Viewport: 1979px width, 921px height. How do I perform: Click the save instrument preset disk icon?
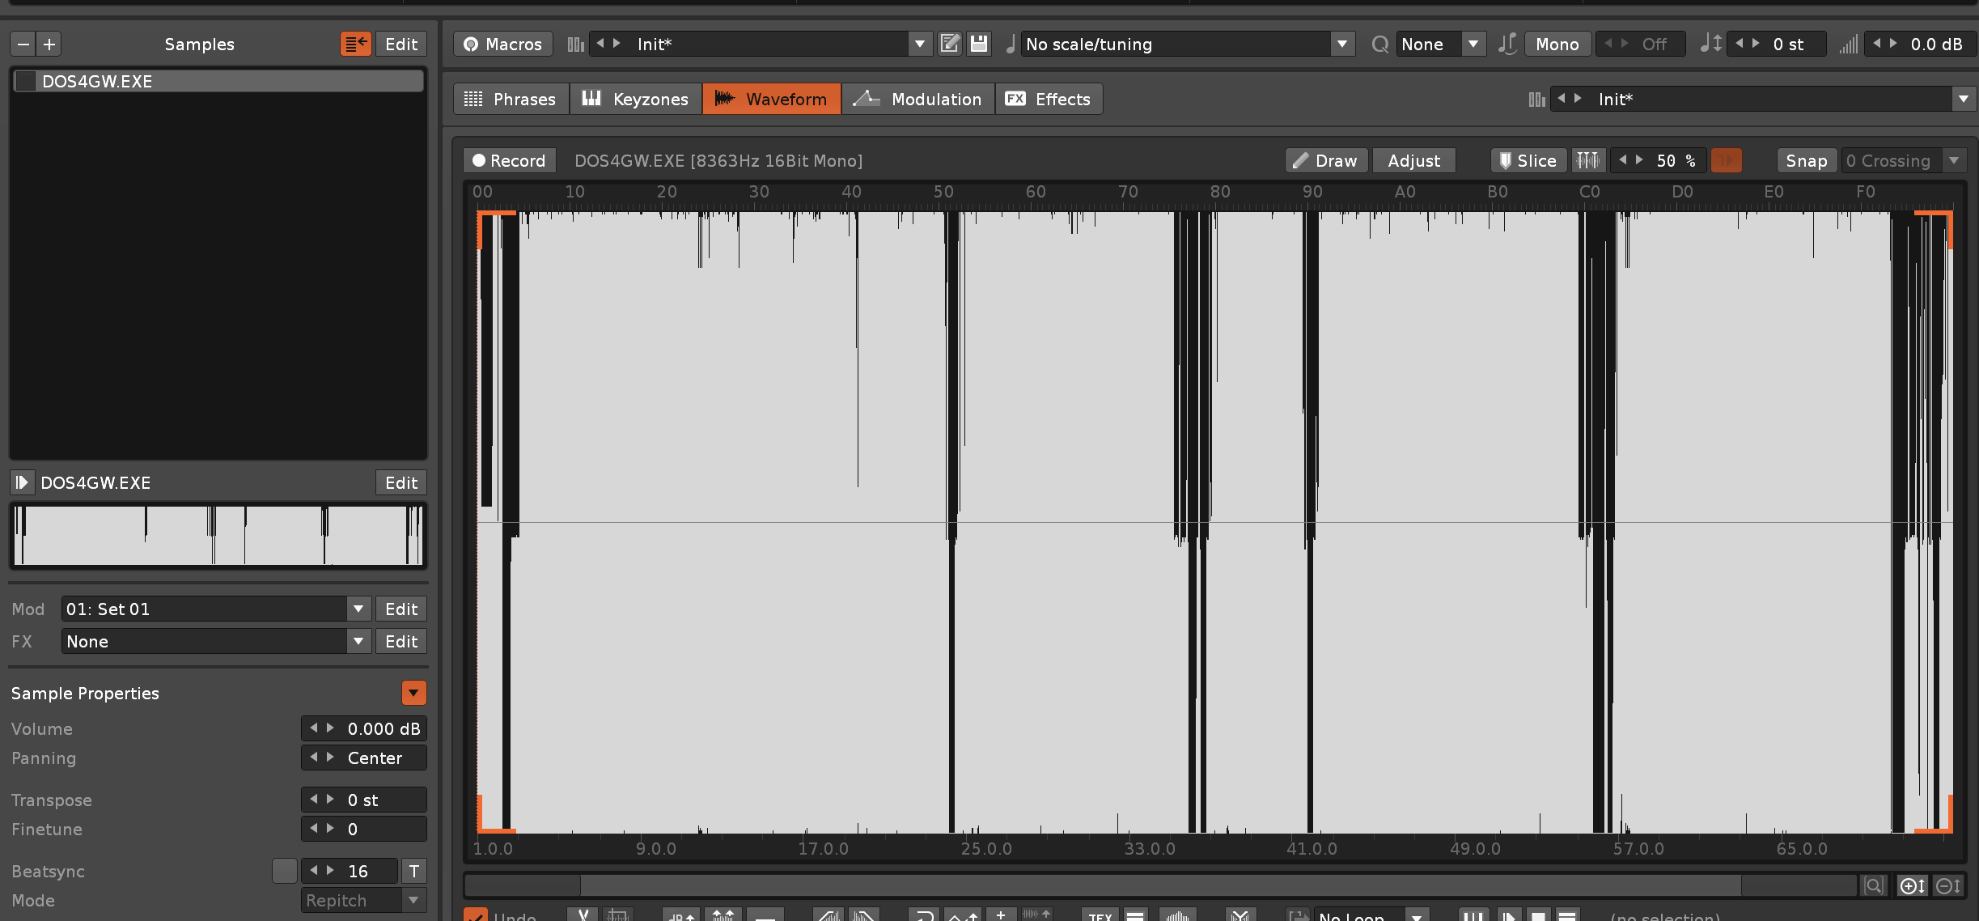979,44
